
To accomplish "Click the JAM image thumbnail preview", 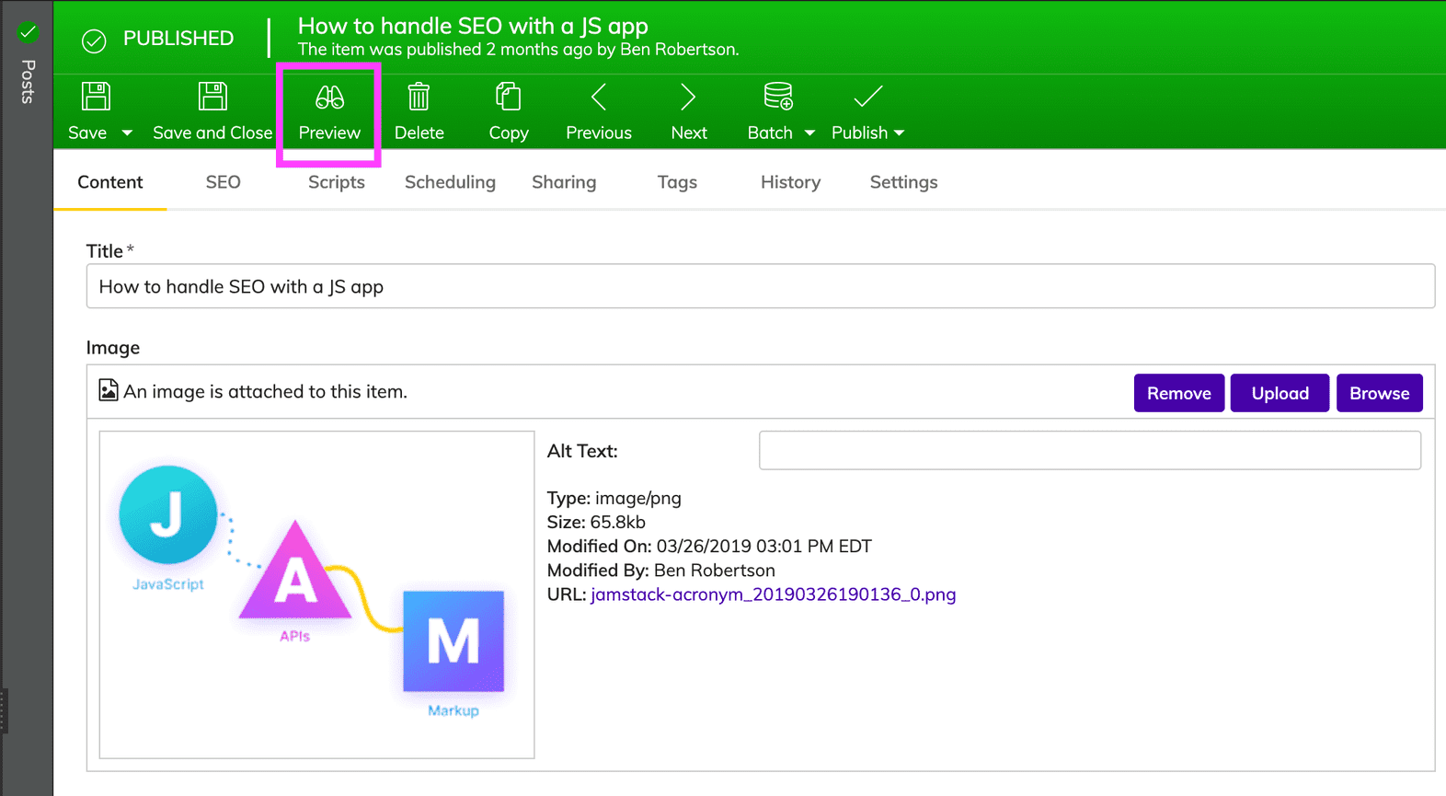I will [316, 594].
